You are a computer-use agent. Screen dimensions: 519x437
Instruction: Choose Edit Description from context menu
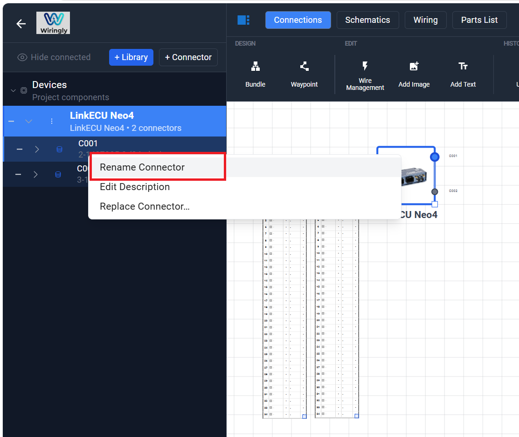tap(245, 187)
